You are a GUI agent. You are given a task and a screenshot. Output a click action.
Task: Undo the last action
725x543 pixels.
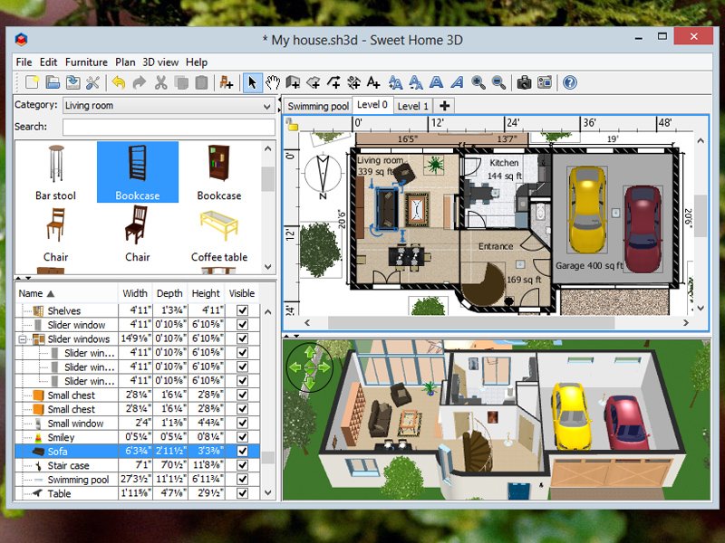(119, 82)
